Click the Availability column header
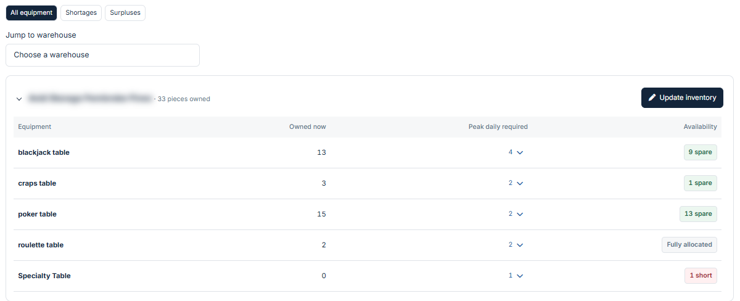 tap(700, 126)
